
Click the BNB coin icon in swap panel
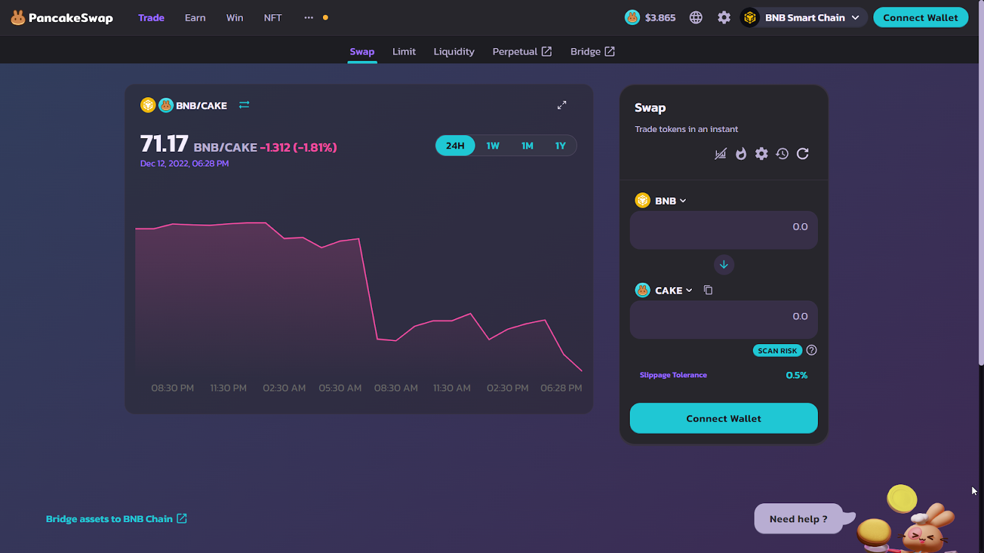(x=643, y=200)
